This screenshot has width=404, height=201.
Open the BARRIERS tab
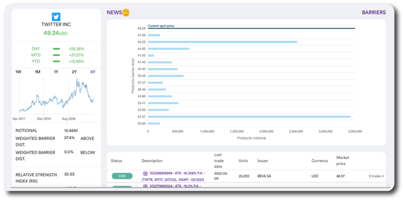click(374, 12)
